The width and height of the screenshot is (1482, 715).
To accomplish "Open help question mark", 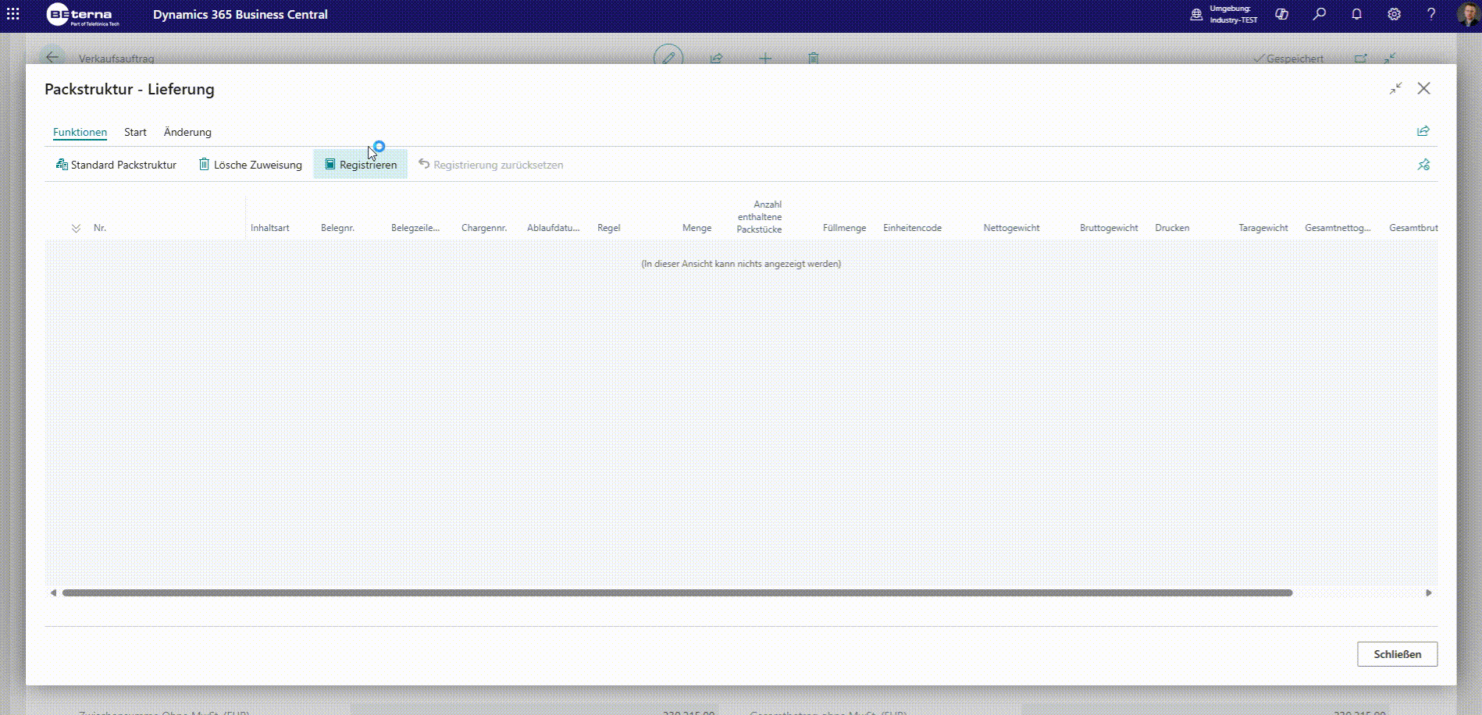I will pos(1431,14).
